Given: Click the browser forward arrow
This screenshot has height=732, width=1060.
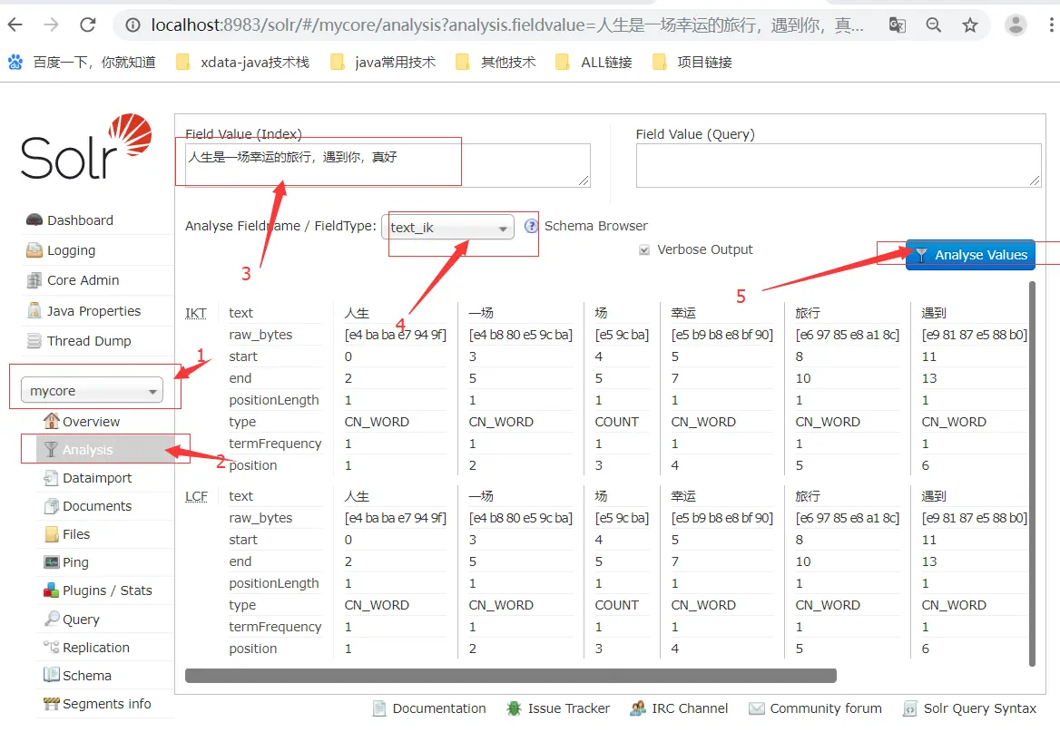Looking at the screenshot, I should (x=52, y=25).
